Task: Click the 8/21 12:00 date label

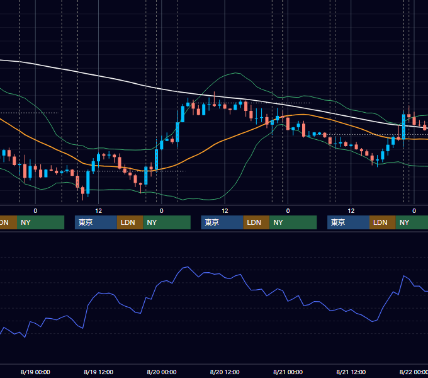Action: pyautogui.click(x=351, y=372)
